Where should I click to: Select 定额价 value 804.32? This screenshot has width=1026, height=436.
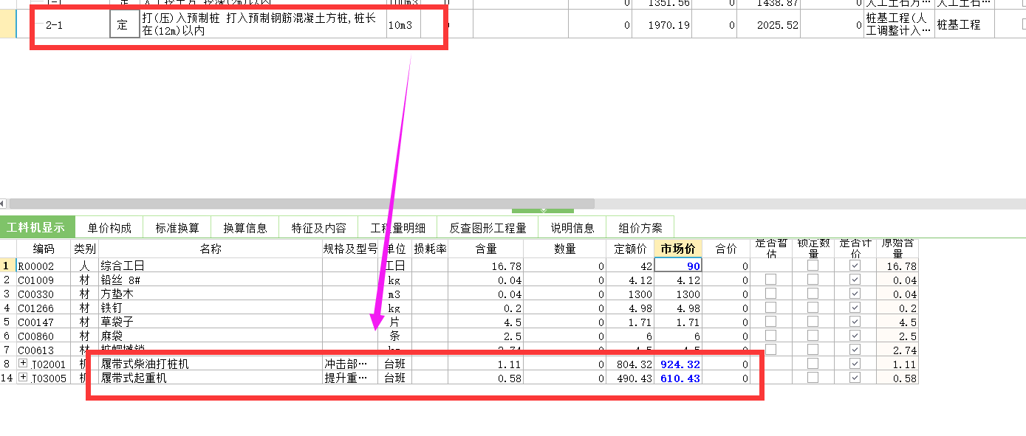point(630,364)
